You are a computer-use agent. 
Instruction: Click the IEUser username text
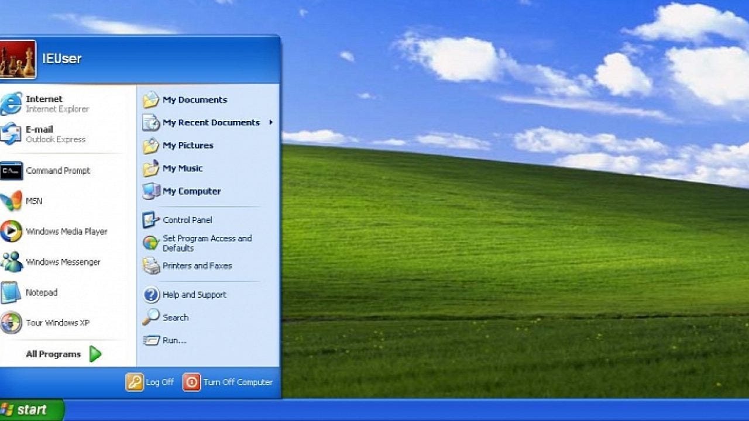pos(61,58)
